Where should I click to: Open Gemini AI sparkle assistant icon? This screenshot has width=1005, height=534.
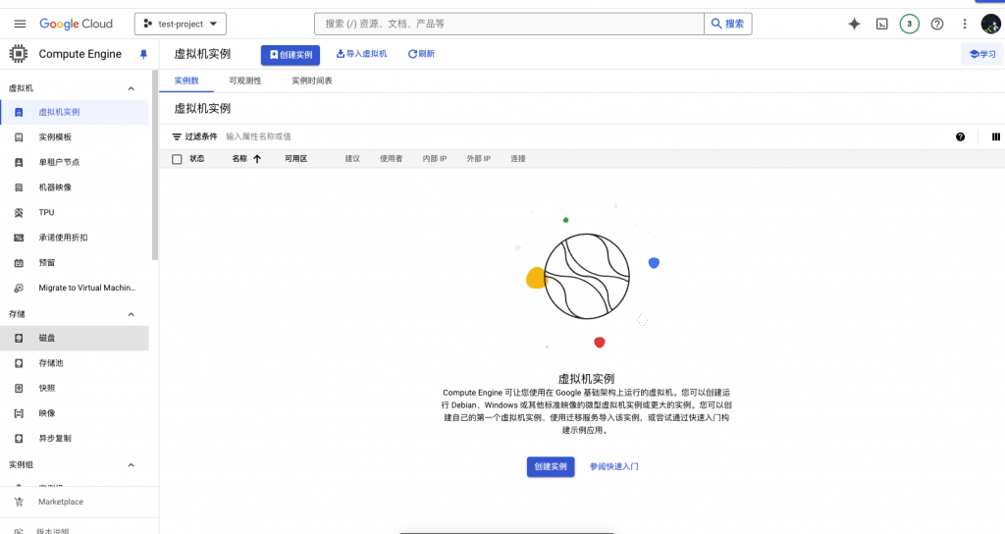point(854,24)
